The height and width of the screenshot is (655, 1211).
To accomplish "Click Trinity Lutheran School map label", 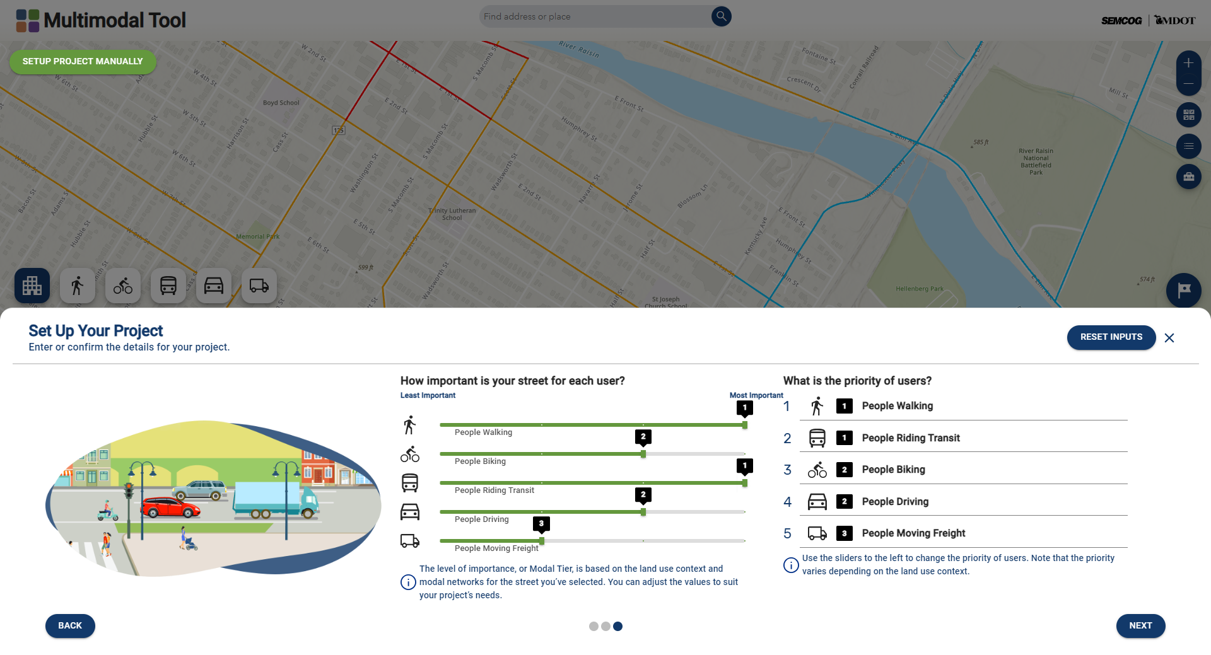I will tap(452, 214).
